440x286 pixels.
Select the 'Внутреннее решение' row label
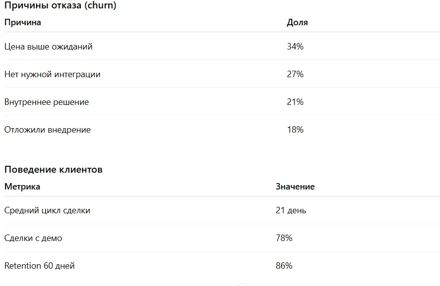coord(47,102)
